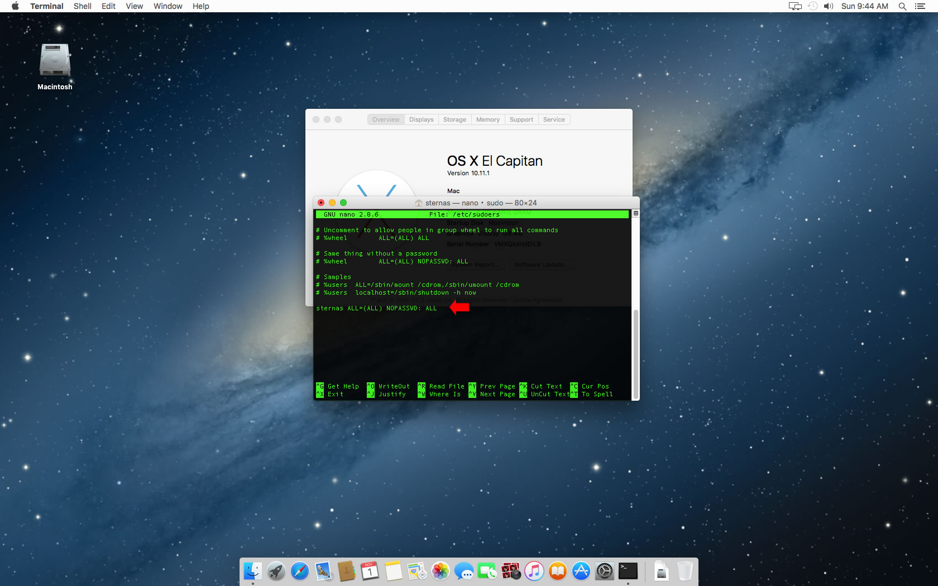Click the 'sternas ALL=(ALL) NOPASSWD: ALL' line
Viewport: 938px width, 586px height.
point(376,308)
